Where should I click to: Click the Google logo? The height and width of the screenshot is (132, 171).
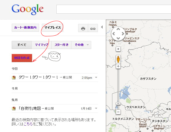[x=28, y=9]
